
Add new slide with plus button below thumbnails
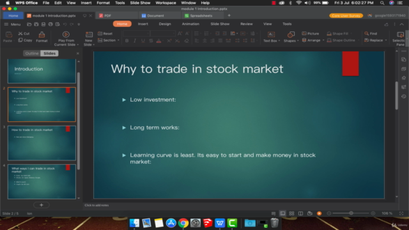[x=41, y=205]
